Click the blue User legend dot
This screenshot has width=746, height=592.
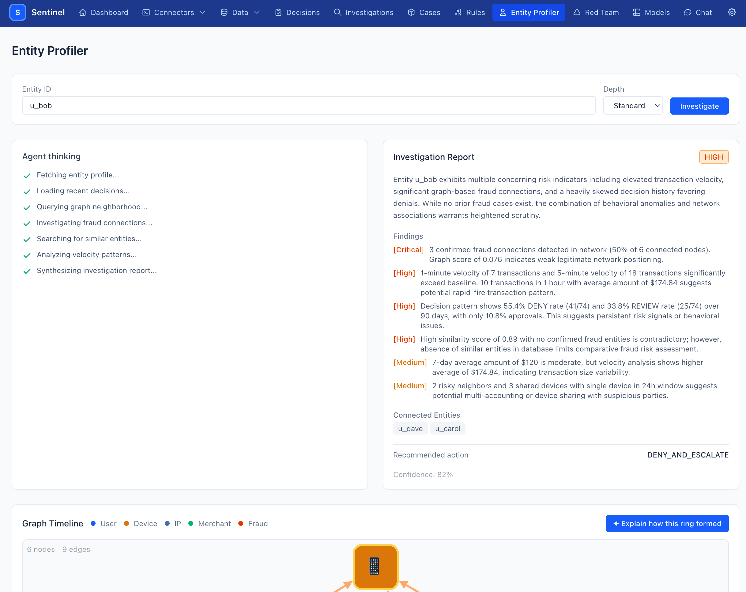click(93, 523)
